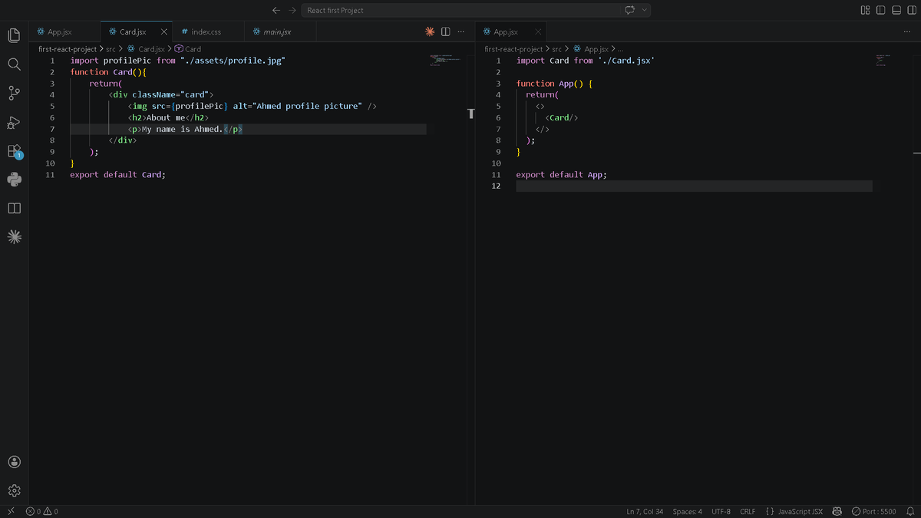Click the notifications bell icon

tap(910, 511)
